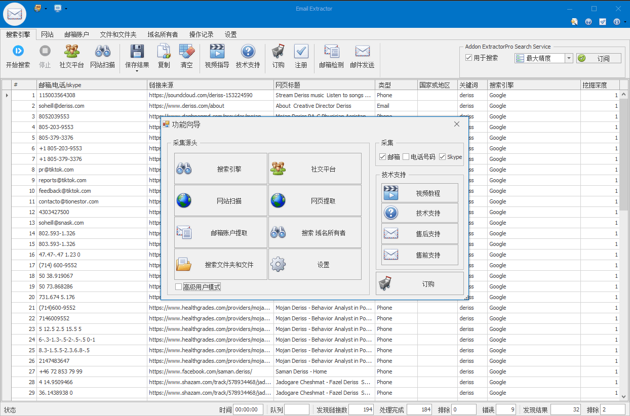Click 开始搜索 start search icon

coord(18,51)
